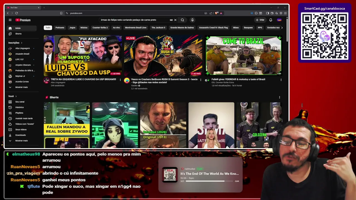Image resolution: width=356 pixels, height=200 pixels.
Task: Open Downloads in the sidebar
Action: [x=22, y=135]
